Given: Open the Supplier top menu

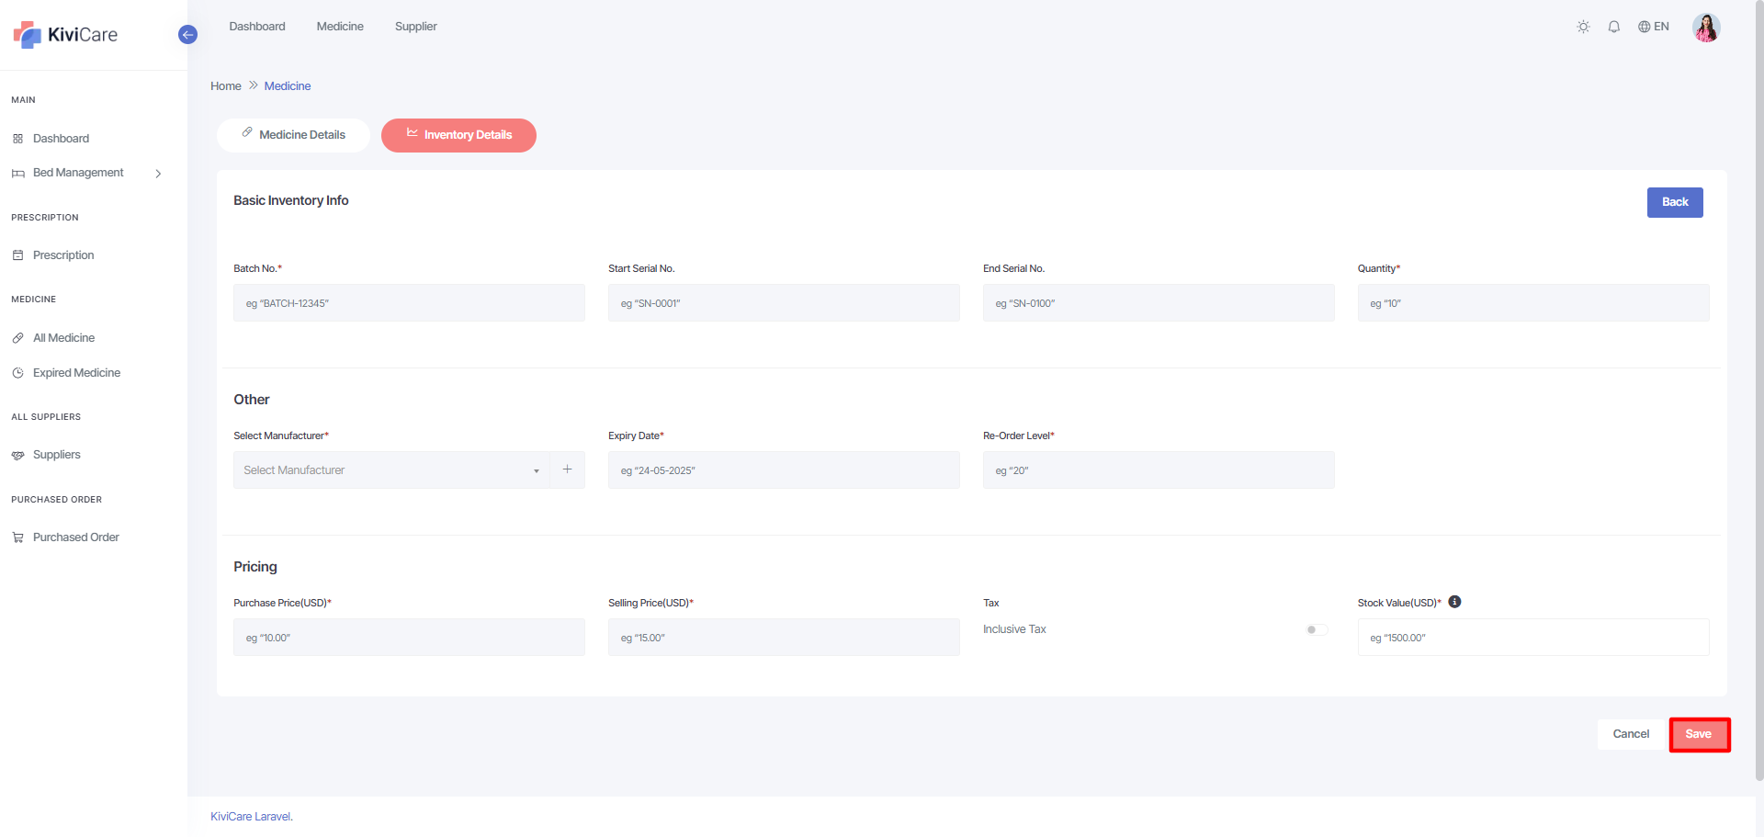Looking at the screenshot, I should 415,27.
